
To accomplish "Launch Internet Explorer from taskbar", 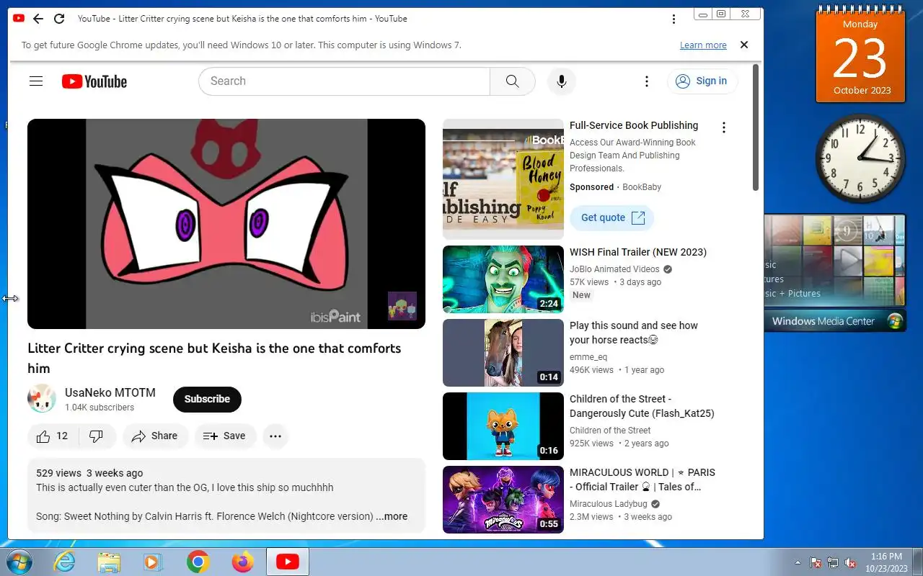I will (65, 562).
